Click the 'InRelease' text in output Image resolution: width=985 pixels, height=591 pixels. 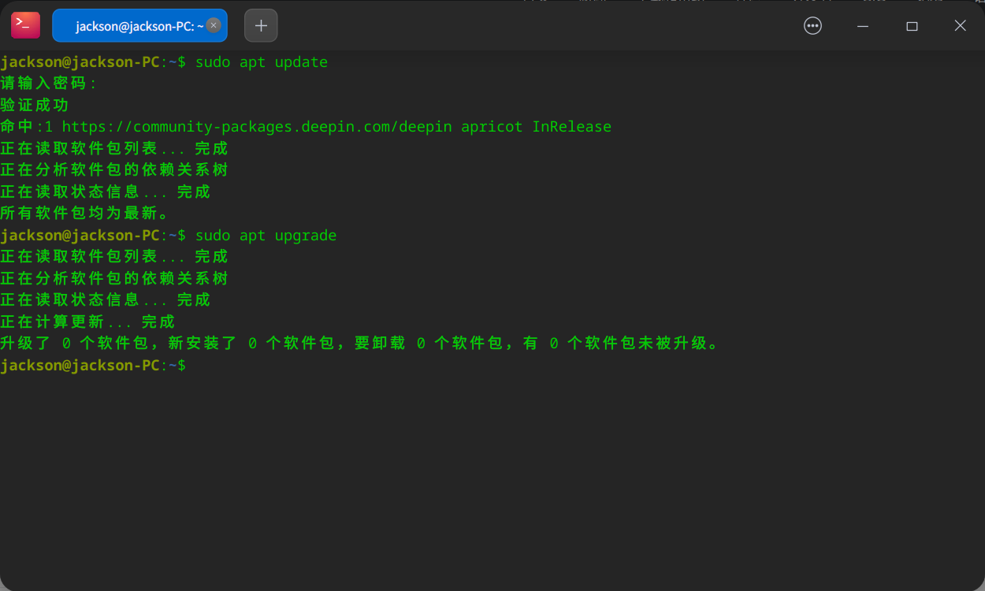572,126
